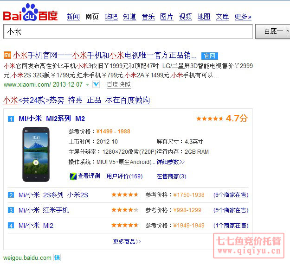Click 屏幕尺寸：4.3英寸 text
This screenshot has height=264, width=290.
tap(180, 142)
